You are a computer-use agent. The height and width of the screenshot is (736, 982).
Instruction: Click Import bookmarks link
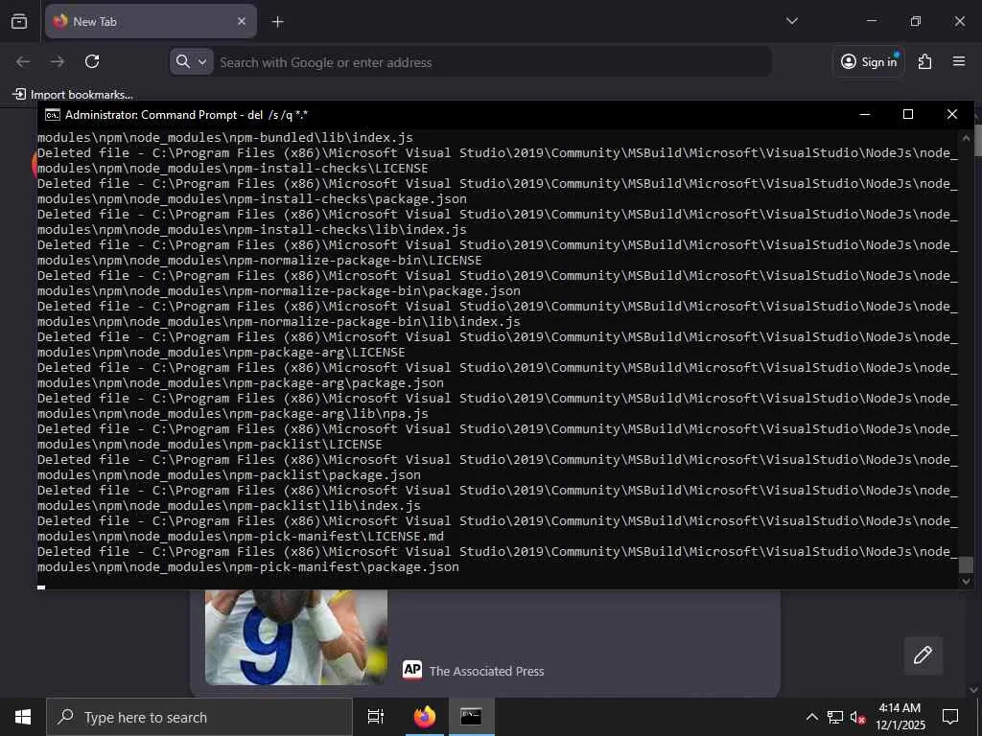pyautogui.click(x=73, y=95)
